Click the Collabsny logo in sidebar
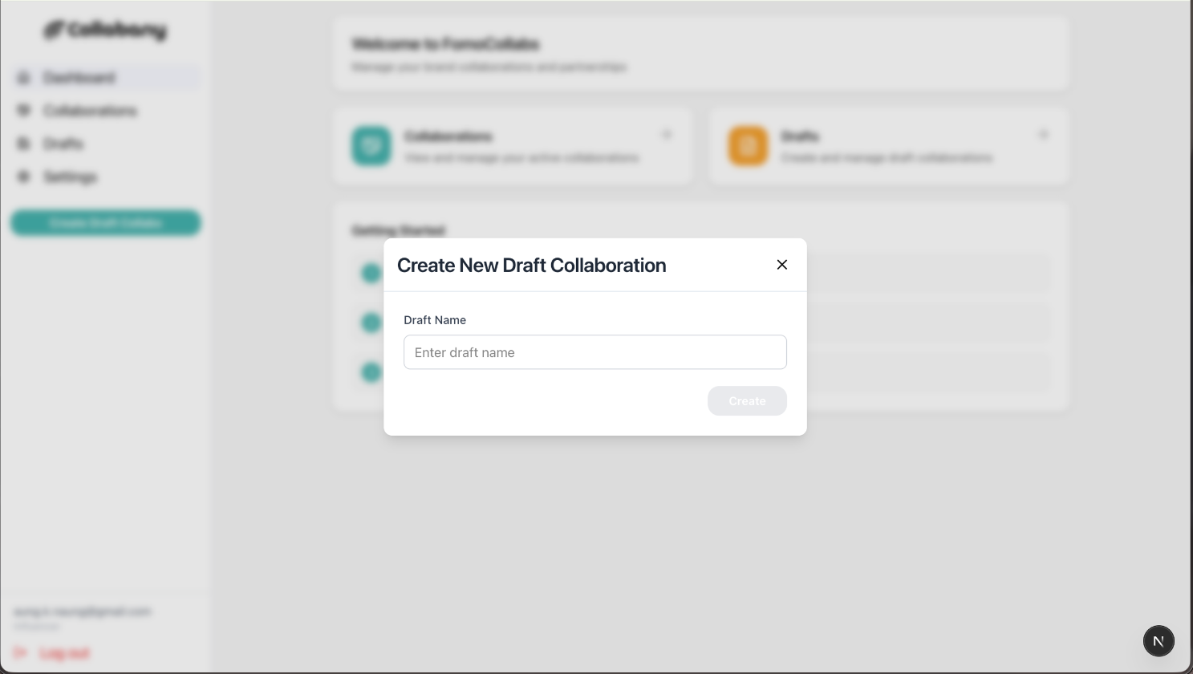 coord(105,30)
